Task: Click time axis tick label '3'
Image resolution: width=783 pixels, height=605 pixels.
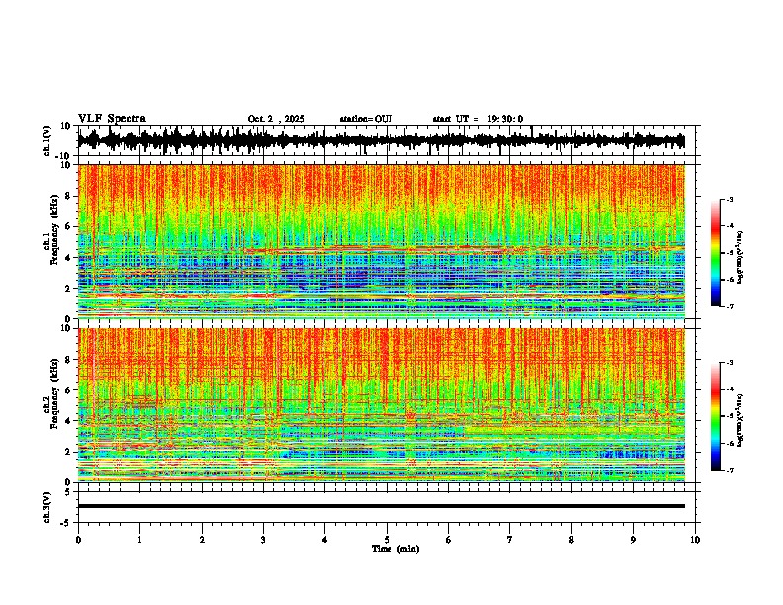Action: [263, 540]
